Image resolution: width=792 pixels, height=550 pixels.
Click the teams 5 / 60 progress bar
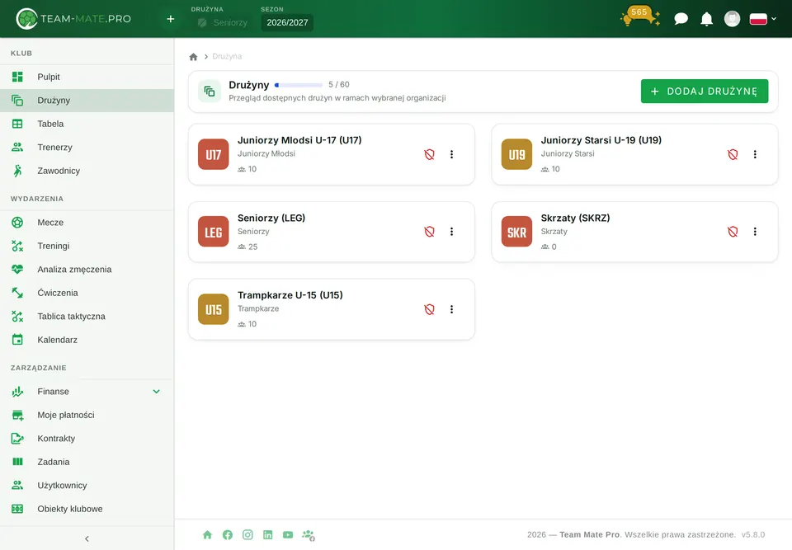[299, 85]
